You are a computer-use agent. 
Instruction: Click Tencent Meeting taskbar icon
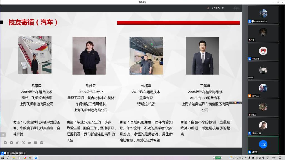(36, 158)
